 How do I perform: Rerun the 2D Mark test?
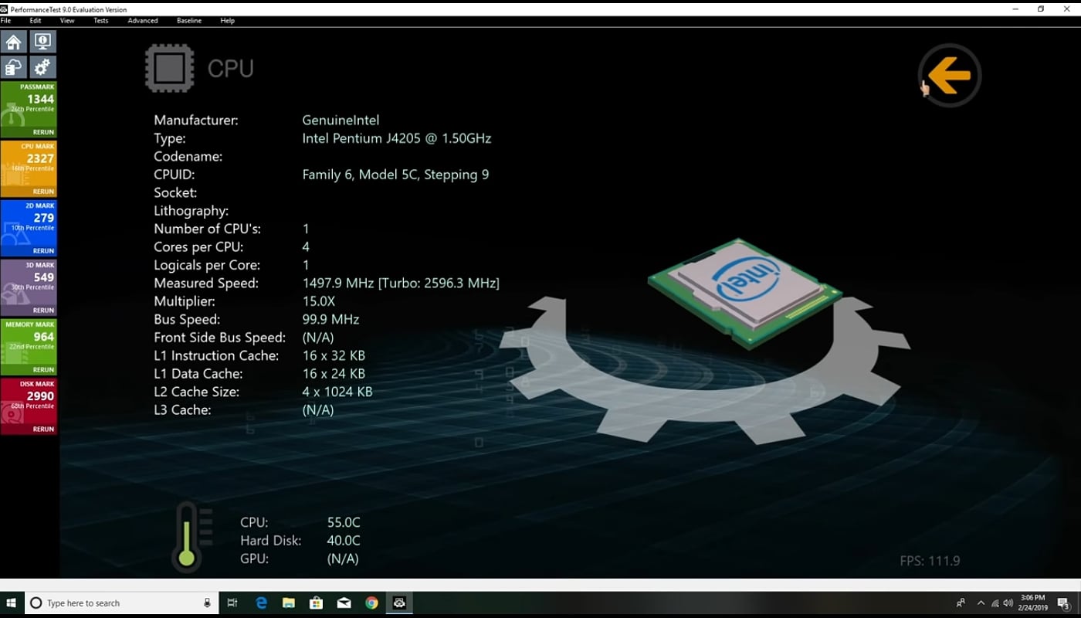tap(43, 251)
